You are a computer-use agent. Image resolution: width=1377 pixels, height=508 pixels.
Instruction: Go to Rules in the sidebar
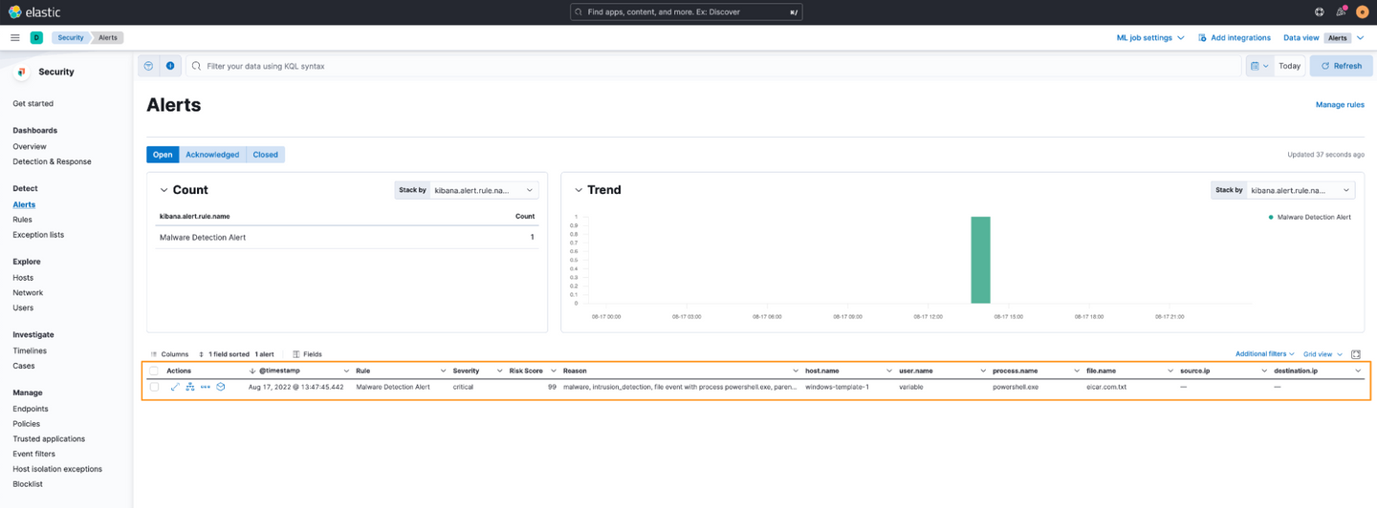click(22, 220)
